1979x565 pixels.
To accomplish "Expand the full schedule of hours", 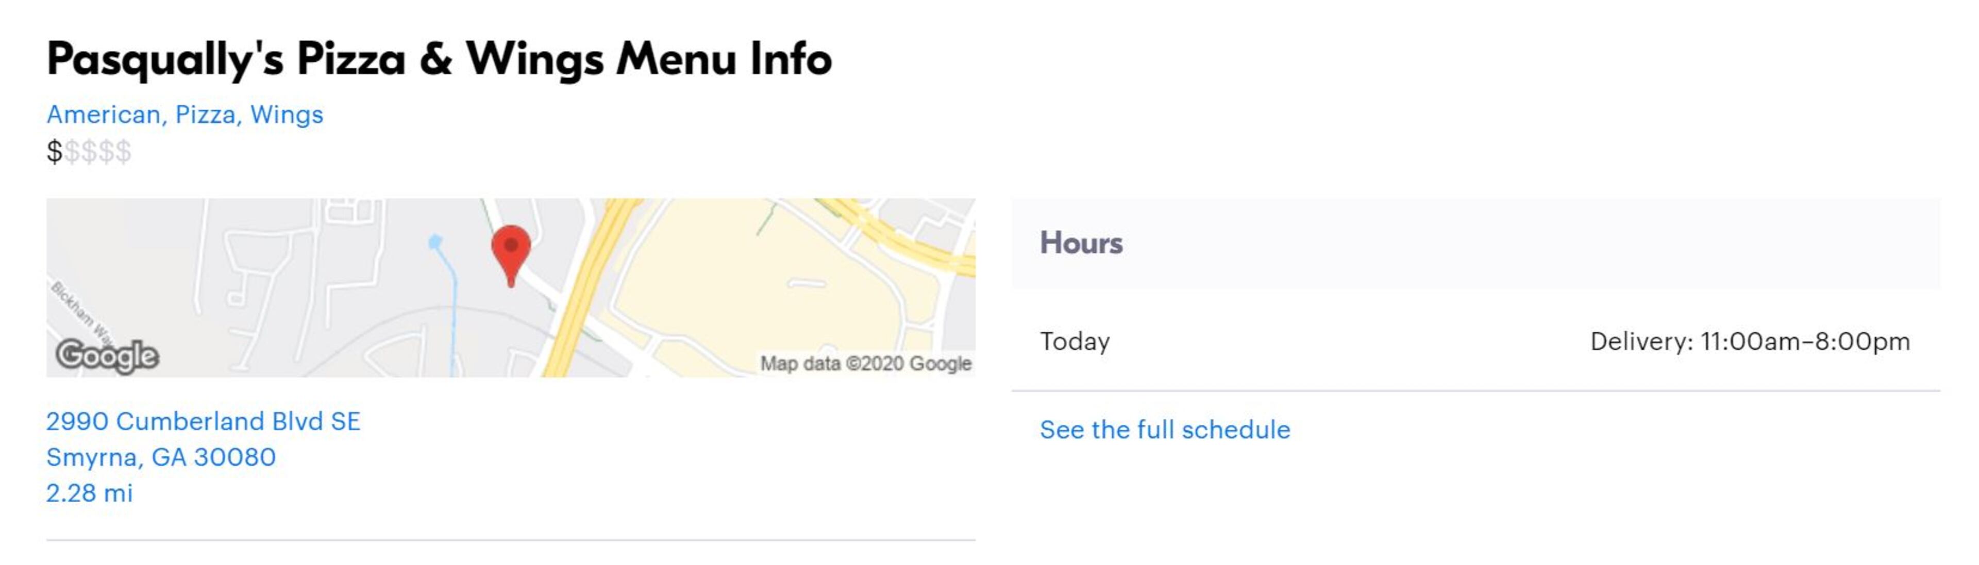I will pos(1165,430).
